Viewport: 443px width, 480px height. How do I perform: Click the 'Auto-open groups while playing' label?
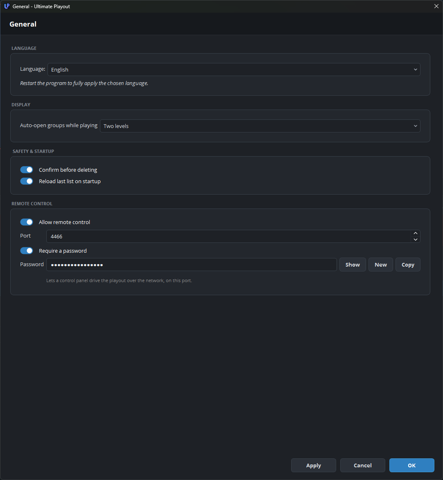59,125
